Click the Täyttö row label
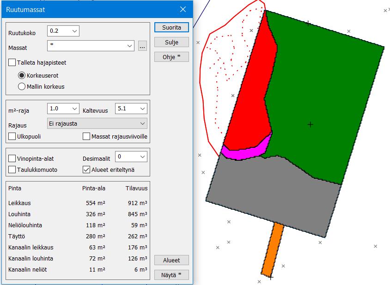Screen dimensions: 390x285 coord(17,236)
